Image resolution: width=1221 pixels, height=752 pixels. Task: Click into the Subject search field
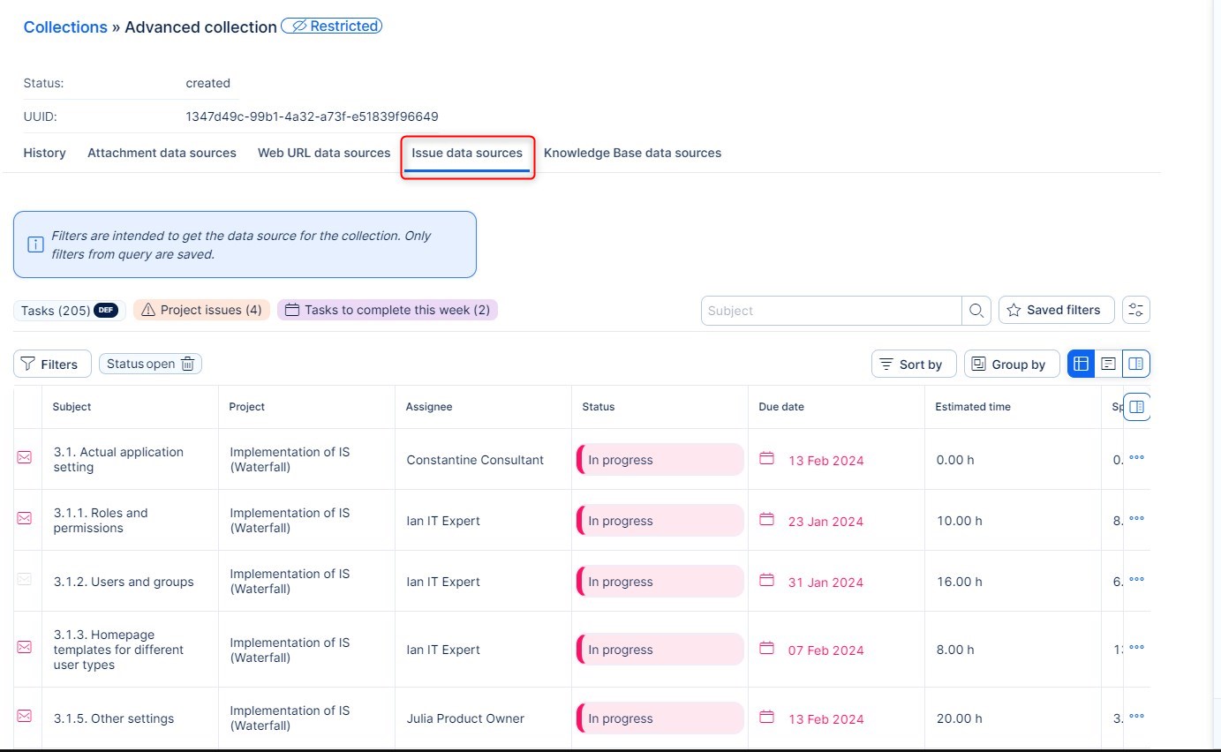(x=830, y=311)
